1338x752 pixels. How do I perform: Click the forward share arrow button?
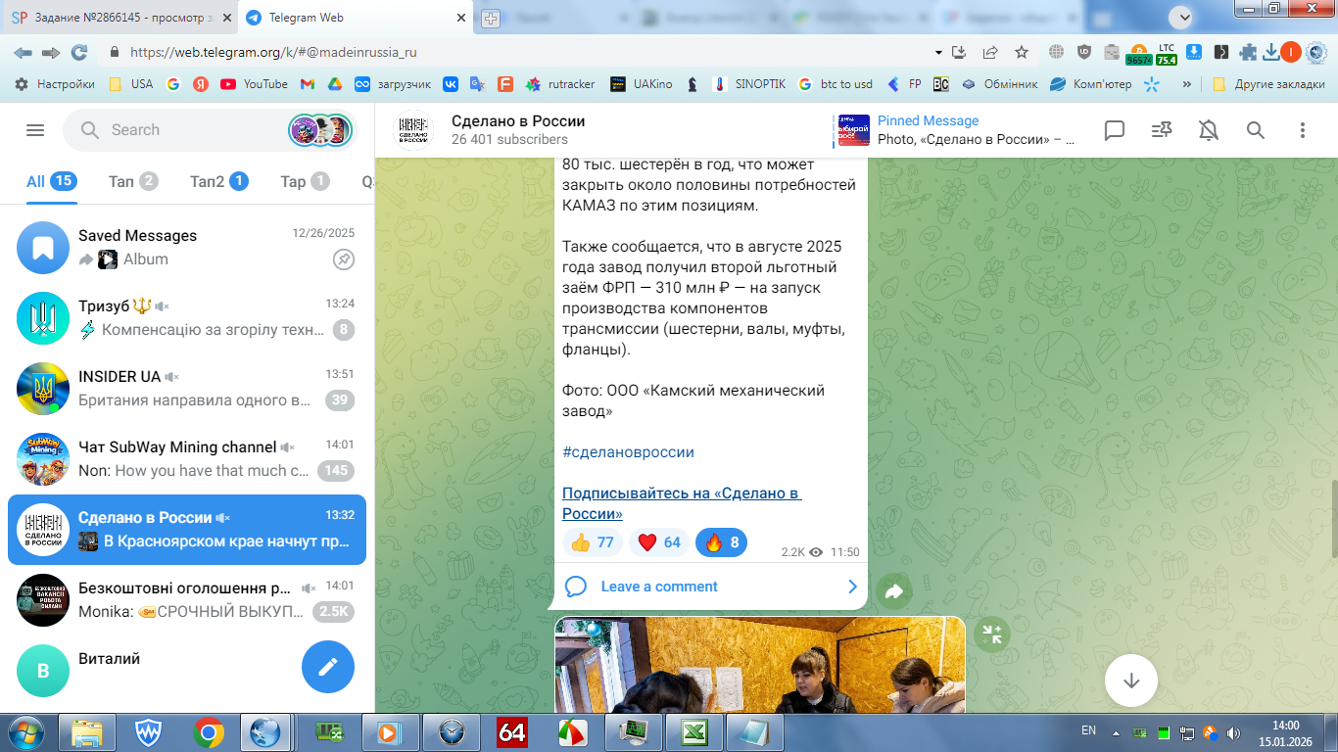click(x=893, y=591)
